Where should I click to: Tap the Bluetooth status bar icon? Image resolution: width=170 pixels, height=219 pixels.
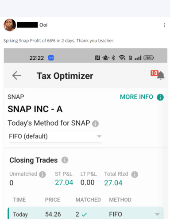113,58
